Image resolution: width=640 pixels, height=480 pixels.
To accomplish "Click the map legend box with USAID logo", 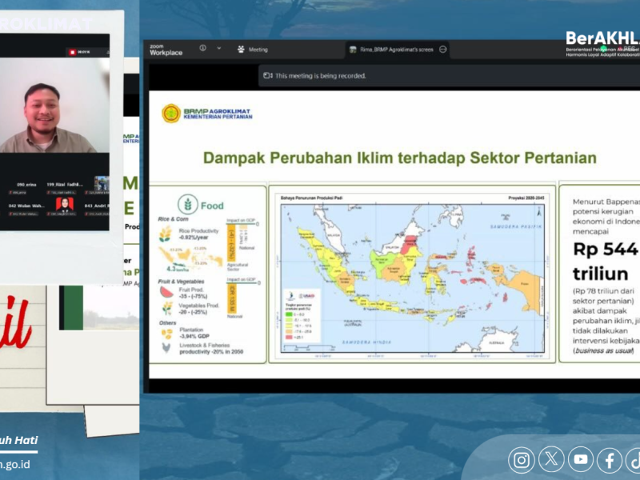I will 303,316.
